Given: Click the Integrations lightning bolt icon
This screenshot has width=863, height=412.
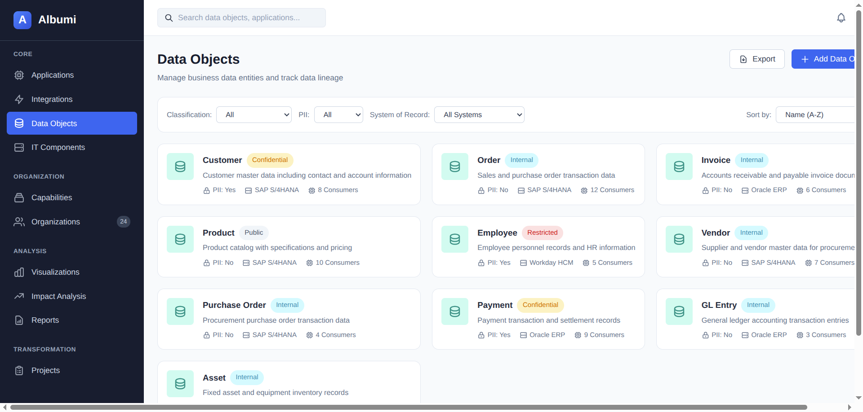Looking at the screenshot, I should coord(19,100).
